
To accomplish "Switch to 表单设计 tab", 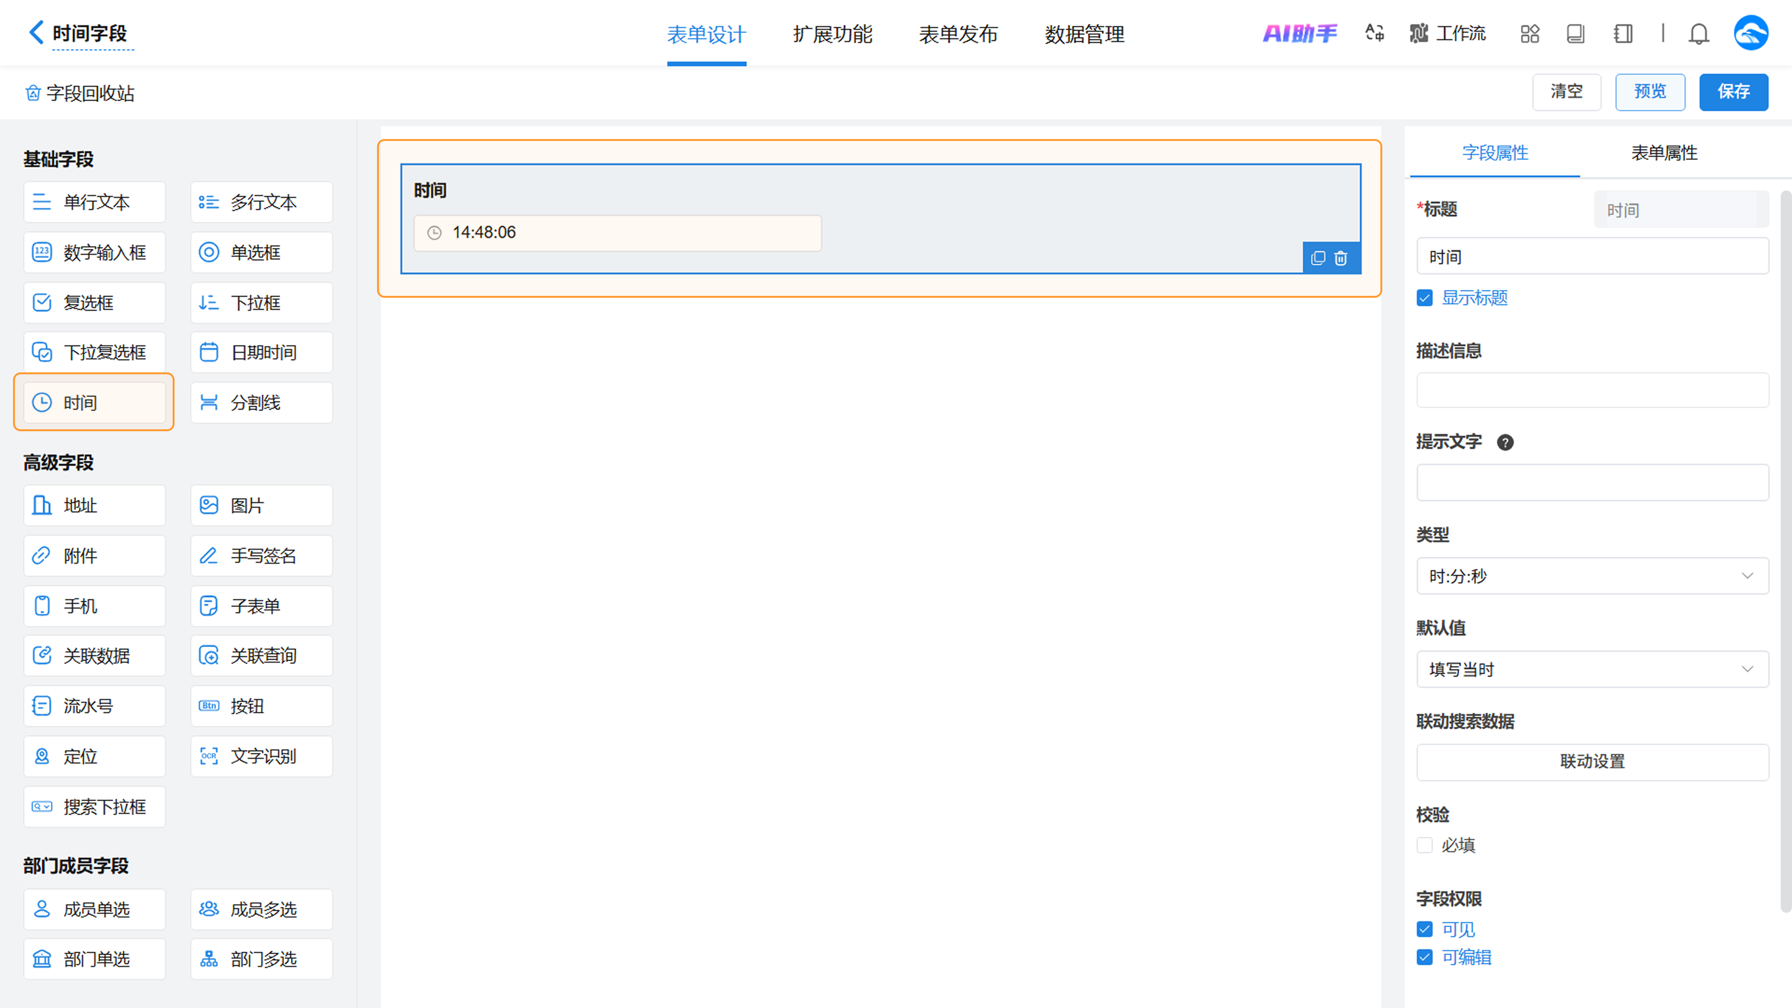I will tap(706, 34).
